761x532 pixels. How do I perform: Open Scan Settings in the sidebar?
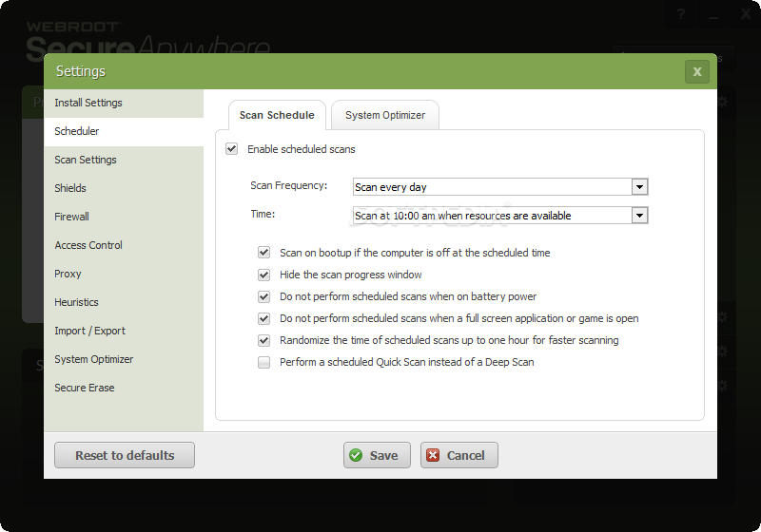[124, 160]
